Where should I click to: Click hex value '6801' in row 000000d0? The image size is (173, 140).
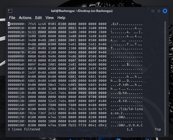[x=72, y=76]
